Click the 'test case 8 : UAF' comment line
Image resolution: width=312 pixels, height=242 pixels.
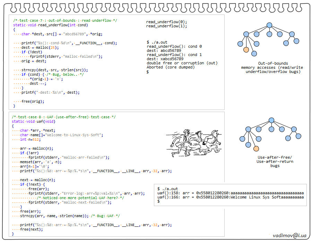point(64,117)
